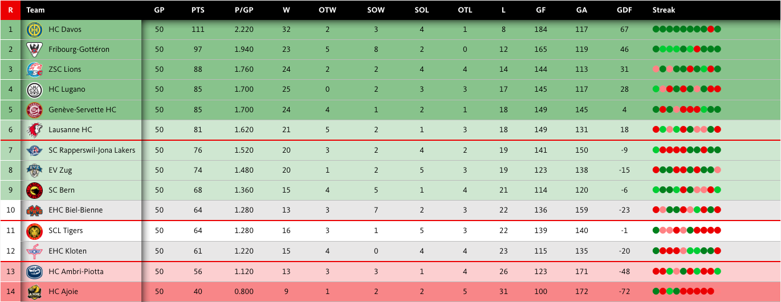Click the HC Lugano team logo
The height and width of the screenshot is (302, 781).
pyautogui.click(x=34, y=89)
